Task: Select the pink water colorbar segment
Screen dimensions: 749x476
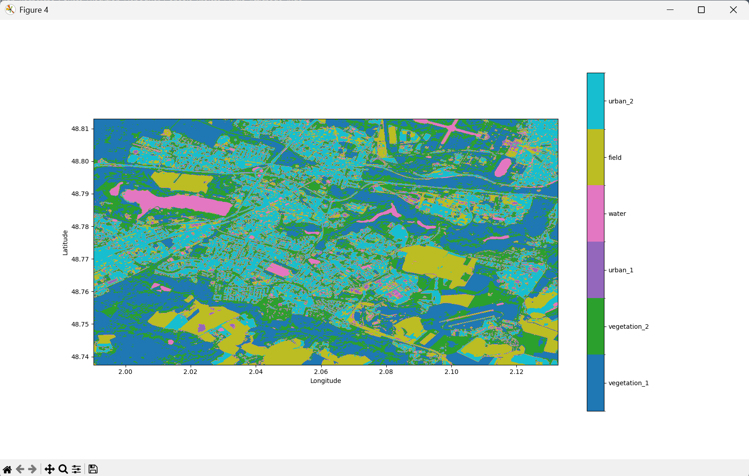Action: pos(595,214)
